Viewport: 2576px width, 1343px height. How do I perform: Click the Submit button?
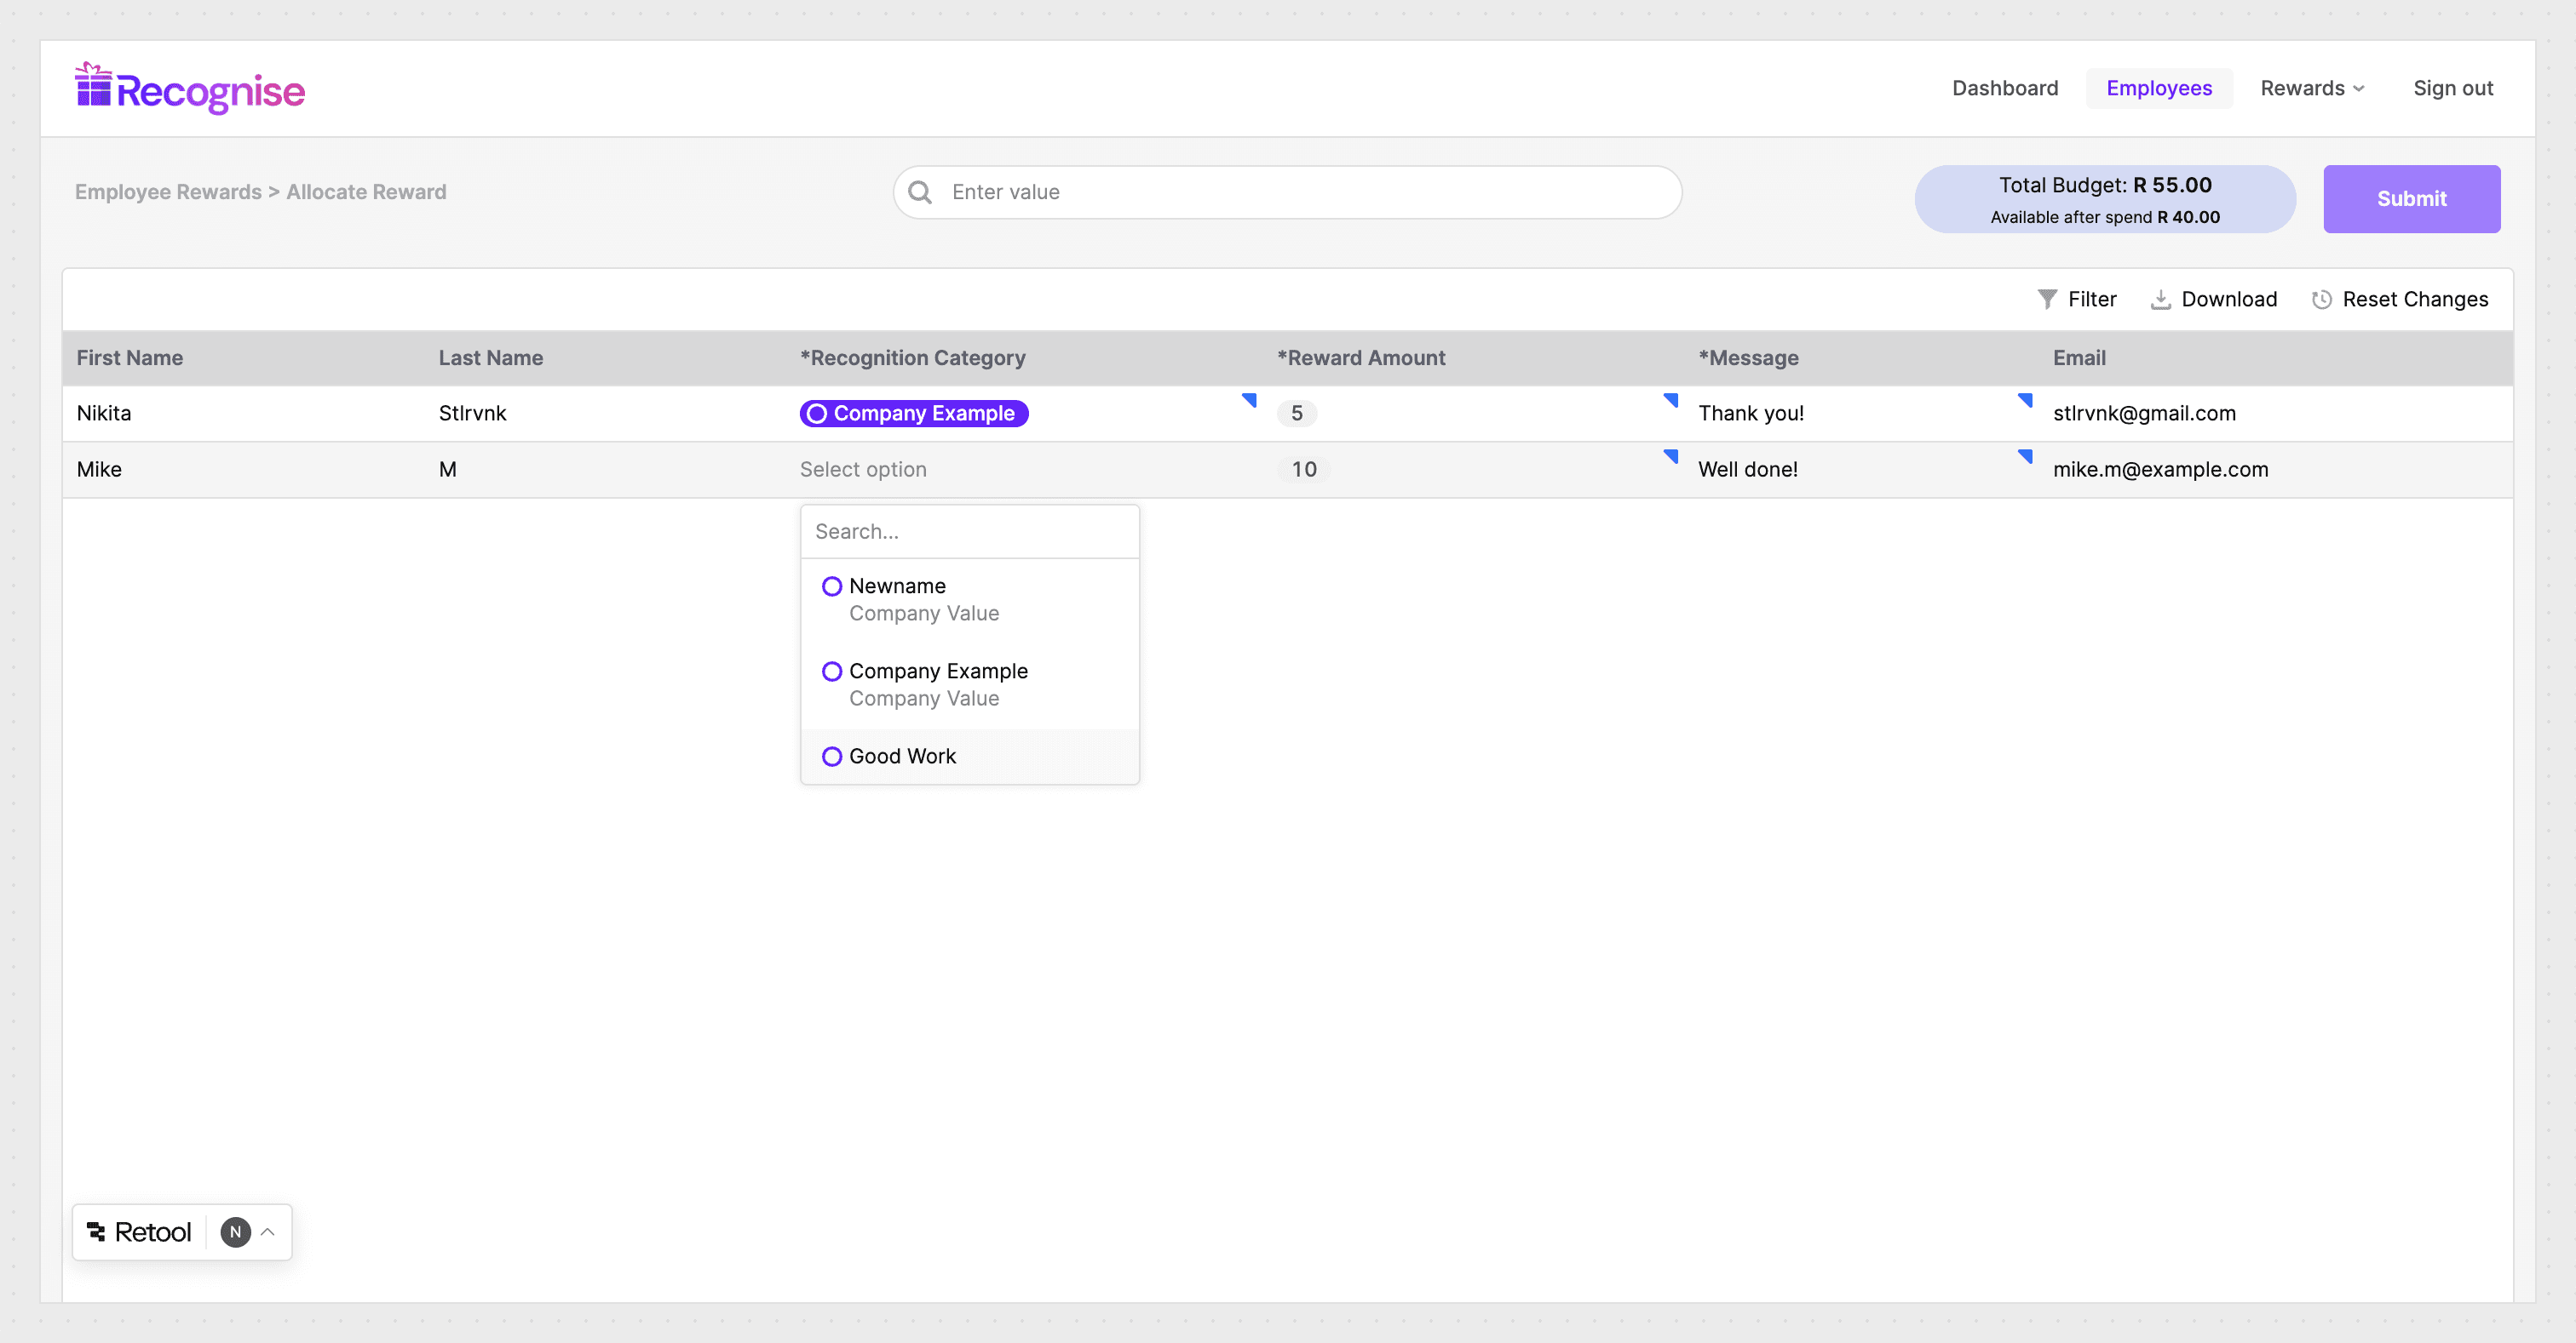coord(2412,197)
